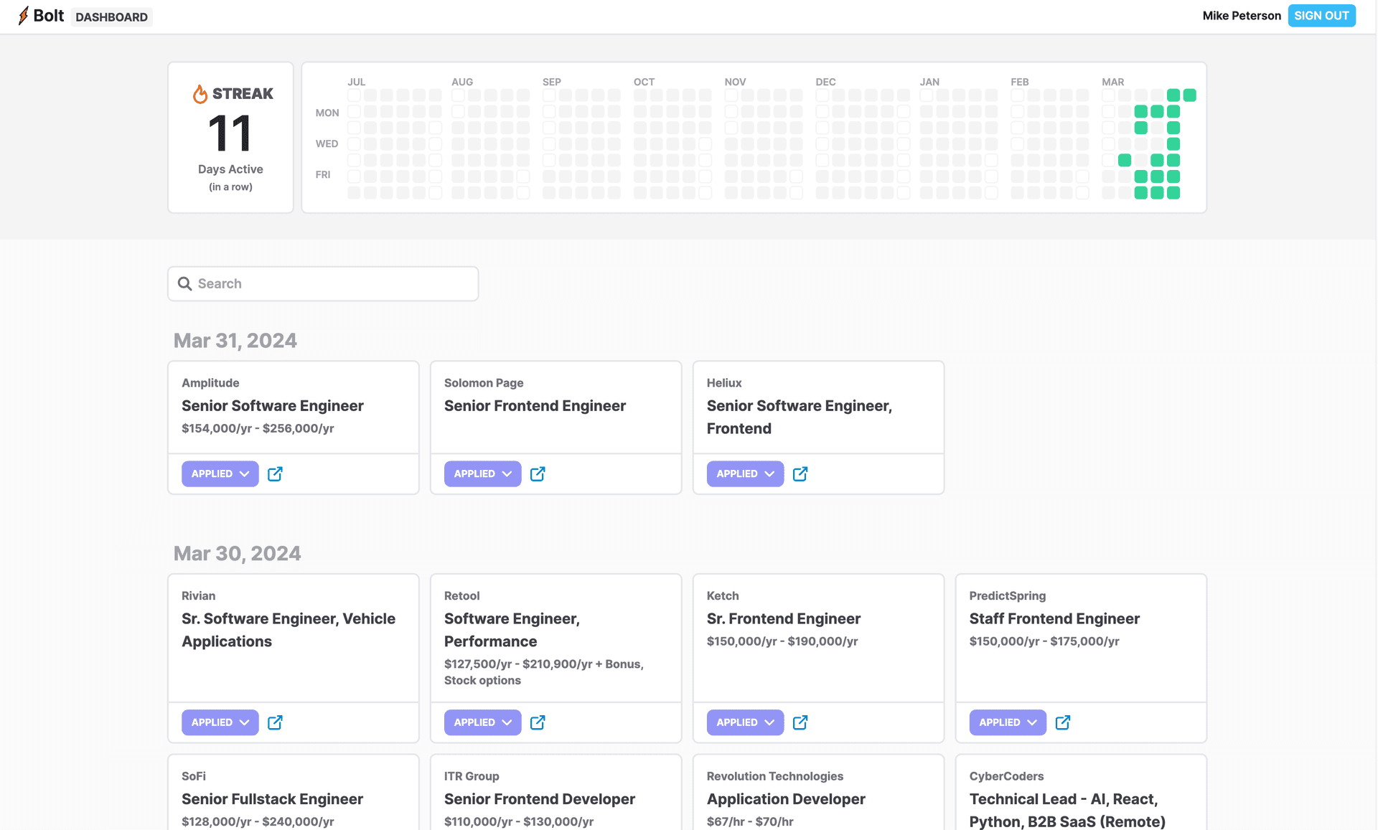Select the SoFi company name
The width and height of the screenshot is (1378, 830).
click(x=194, y=776)
